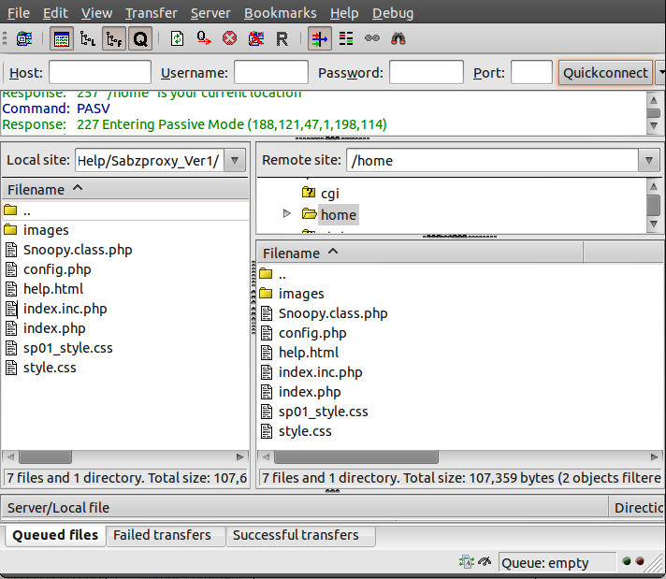
Task: Click the binoculars file search icon
Action: tap(398, 39)
